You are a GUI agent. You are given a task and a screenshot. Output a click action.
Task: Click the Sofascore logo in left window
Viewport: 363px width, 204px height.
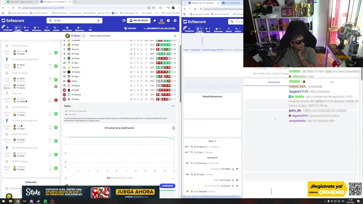[x=13, y=20]
